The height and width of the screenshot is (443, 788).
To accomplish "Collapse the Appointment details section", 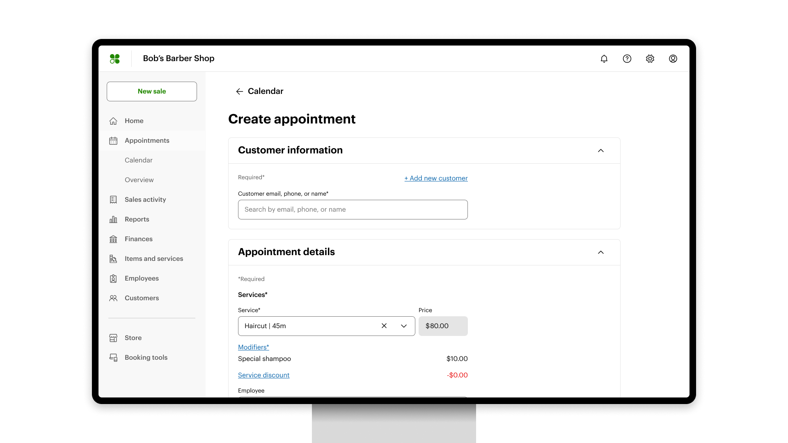I will click(600, 252).
